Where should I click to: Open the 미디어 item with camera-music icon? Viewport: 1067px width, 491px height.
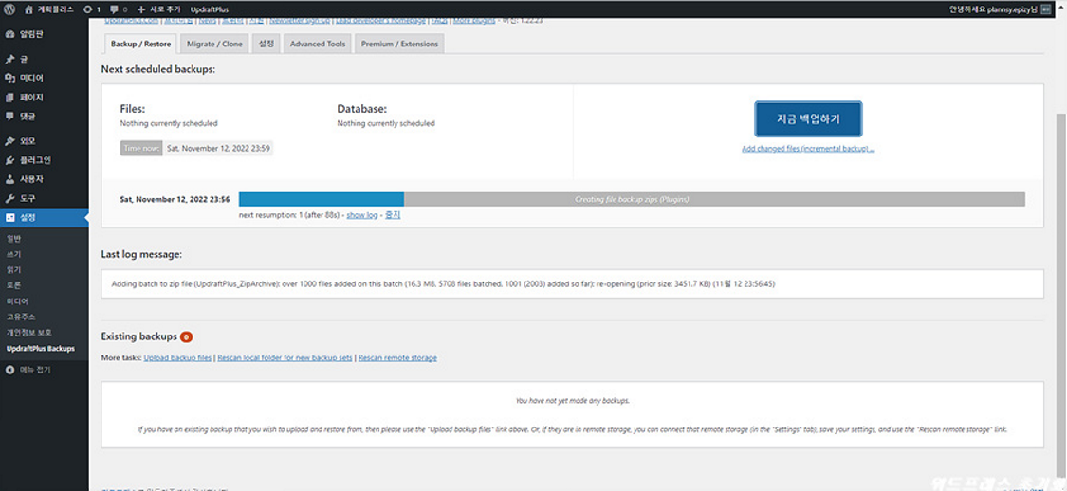click(x=45, y=79)
